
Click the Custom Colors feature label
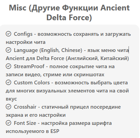click(x=32, y=83)
